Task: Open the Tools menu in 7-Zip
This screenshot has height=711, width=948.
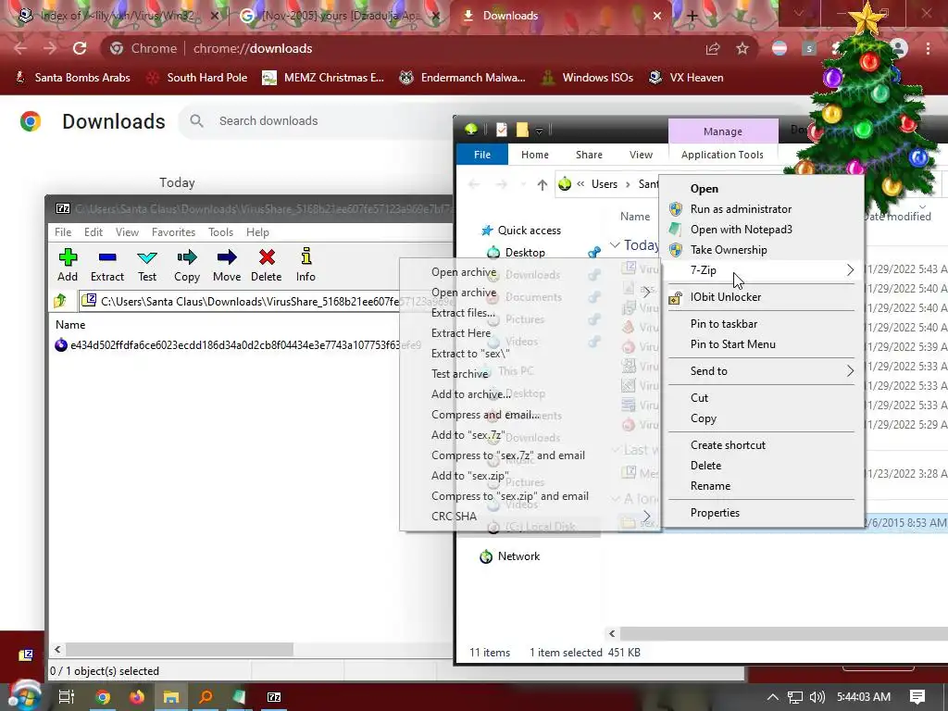Action: (x=220, y=232)
